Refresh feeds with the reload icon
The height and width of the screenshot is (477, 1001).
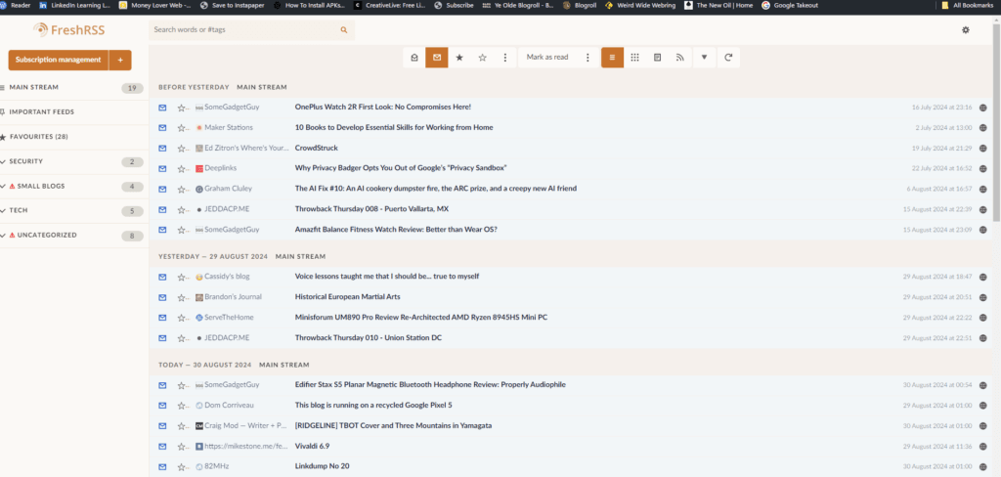(x=728, y=58)
